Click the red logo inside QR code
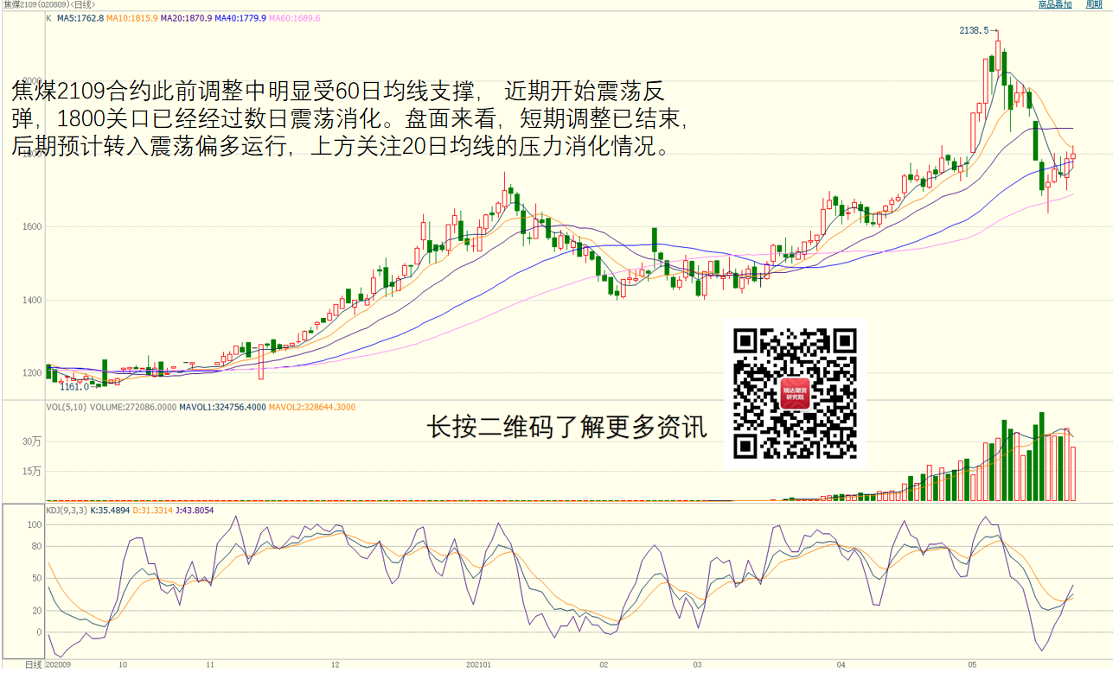The image size is (1119, 673). click(795, 394)
